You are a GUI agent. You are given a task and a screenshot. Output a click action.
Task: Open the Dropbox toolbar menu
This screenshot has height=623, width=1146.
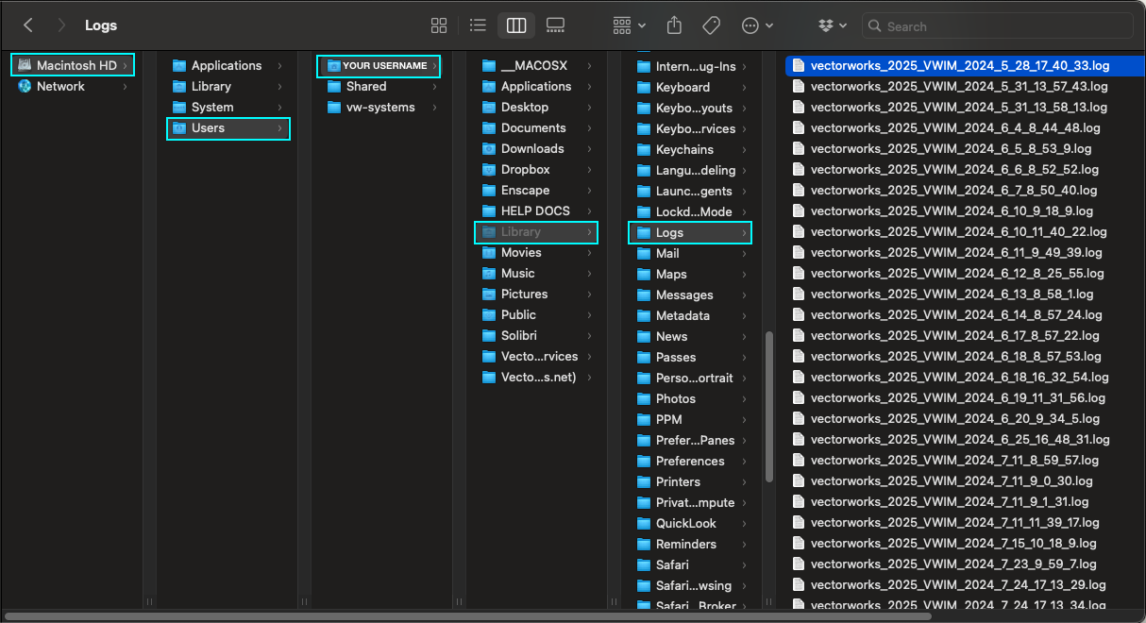(833, 25)
